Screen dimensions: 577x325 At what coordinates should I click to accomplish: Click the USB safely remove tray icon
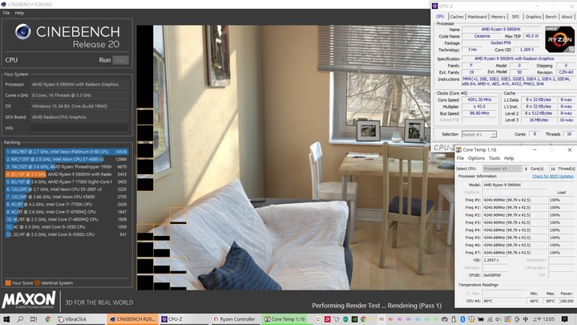coord(454,319)
